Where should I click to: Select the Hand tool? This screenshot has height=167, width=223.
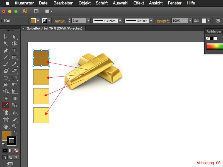coord(6,126)
